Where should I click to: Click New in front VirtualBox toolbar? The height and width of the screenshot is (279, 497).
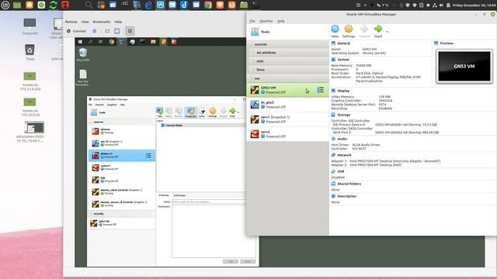[335, 31]
